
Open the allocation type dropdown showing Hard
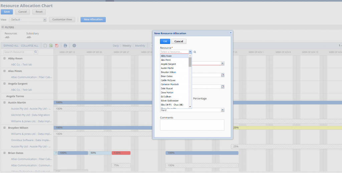[222, 110]
